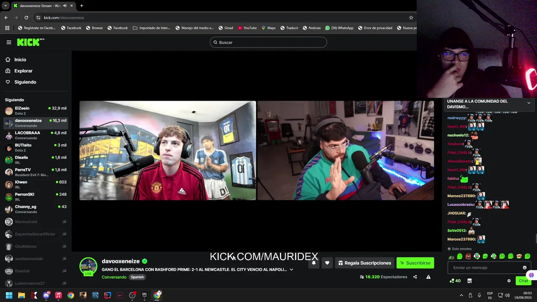Send message with the Chat button

[x=523, y=281]
